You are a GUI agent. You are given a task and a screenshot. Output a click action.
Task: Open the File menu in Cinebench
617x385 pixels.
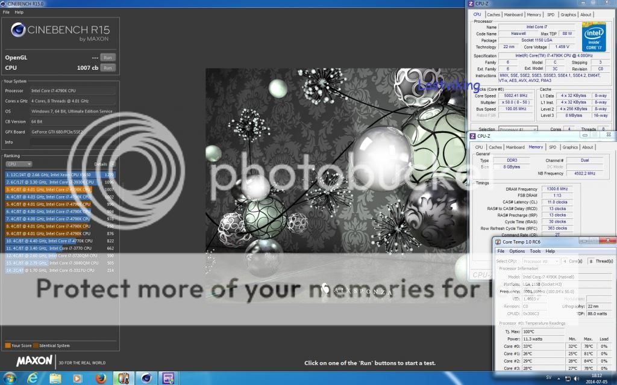pyautogui.click(x=6, y=12)
